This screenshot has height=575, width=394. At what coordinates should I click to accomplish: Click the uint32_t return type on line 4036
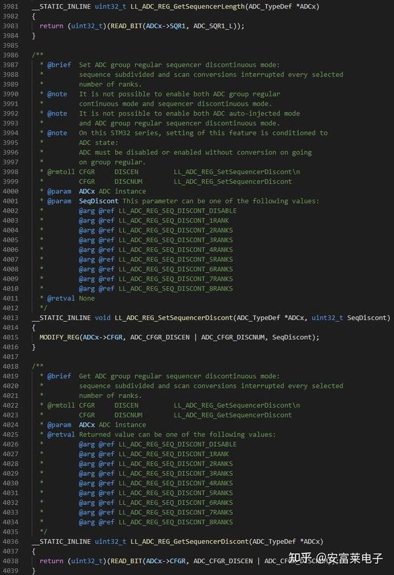coord(111,542)
